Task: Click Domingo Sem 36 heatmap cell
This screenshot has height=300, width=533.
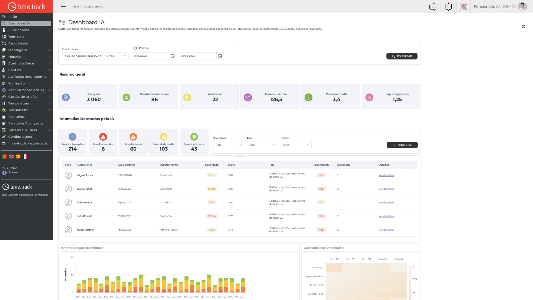Action: (334, 267)
